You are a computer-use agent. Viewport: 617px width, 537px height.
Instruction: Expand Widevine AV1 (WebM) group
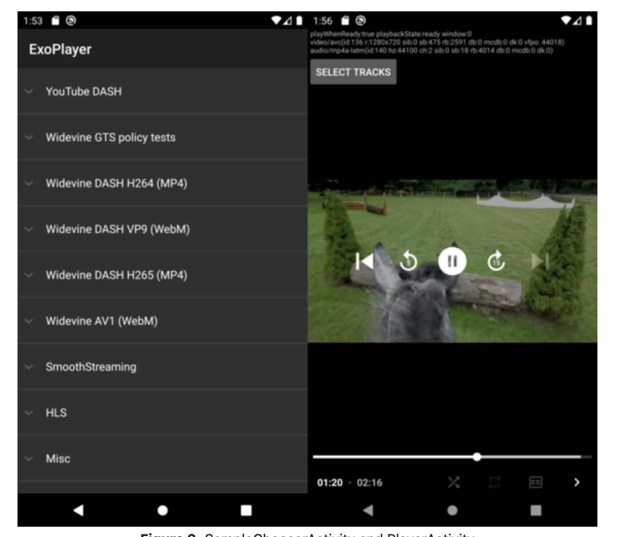click(163, 321)
